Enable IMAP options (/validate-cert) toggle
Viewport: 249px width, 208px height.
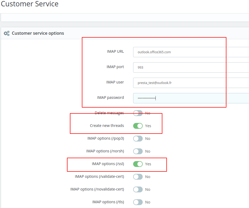point(138,177)
